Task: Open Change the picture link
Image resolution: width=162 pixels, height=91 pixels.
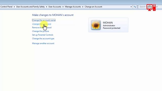Action: 40,31
